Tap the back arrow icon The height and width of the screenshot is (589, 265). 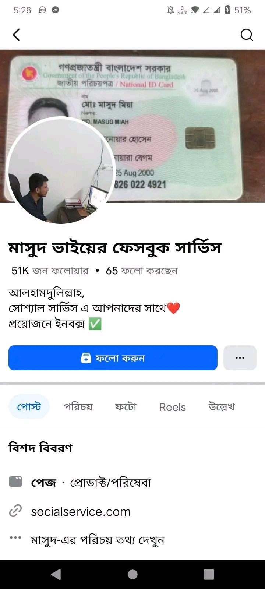coord(16,35)
